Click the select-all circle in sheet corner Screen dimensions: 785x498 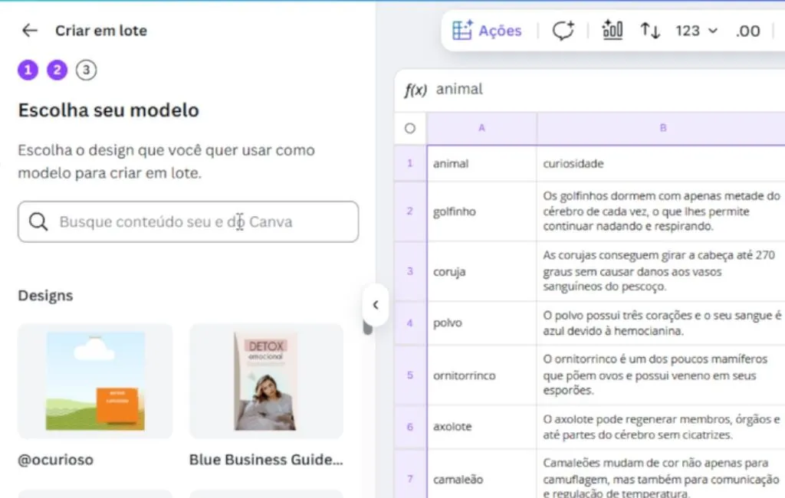410,129
